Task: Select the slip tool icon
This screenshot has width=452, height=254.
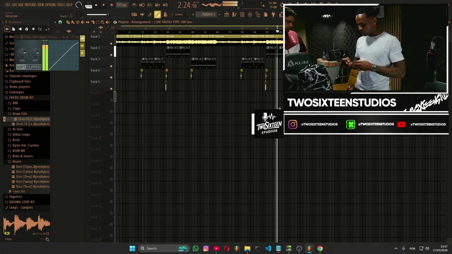Action: 88,22
